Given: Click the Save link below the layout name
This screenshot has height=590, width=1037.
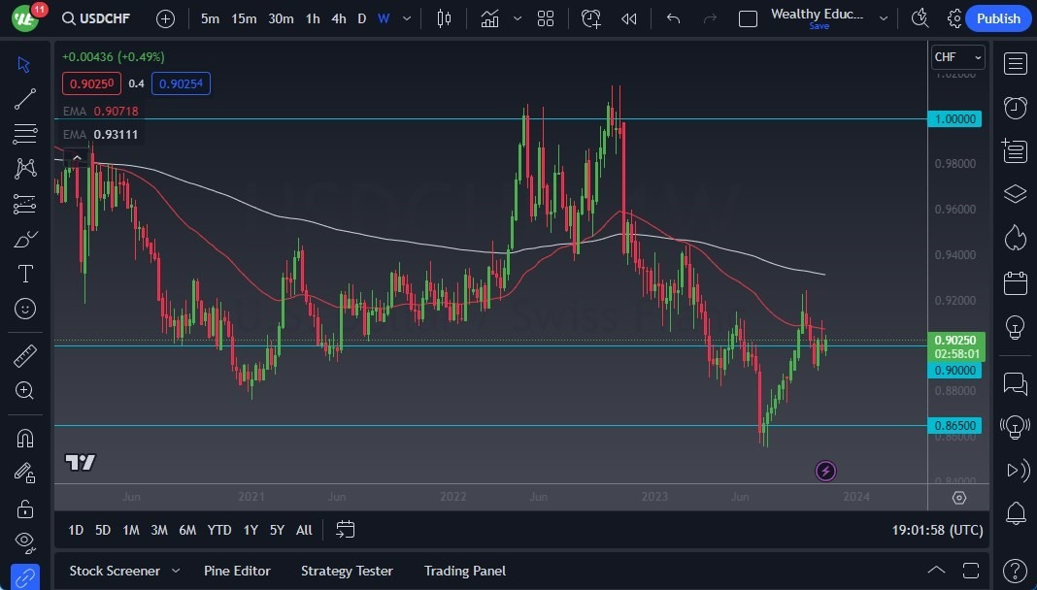Looking at the screenshot, I should click(819, 26).
